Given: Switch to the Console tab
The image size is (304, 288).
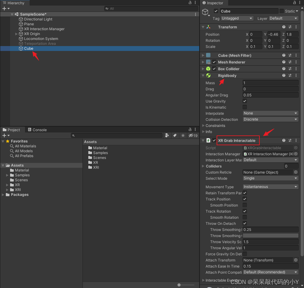Looking at the screenshot, I should coord(37,130).
